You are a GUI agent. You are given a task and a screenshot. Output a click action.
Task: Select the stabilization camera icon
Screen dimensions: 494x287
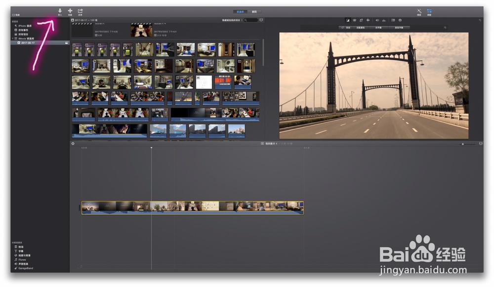(x=368, y=20)
